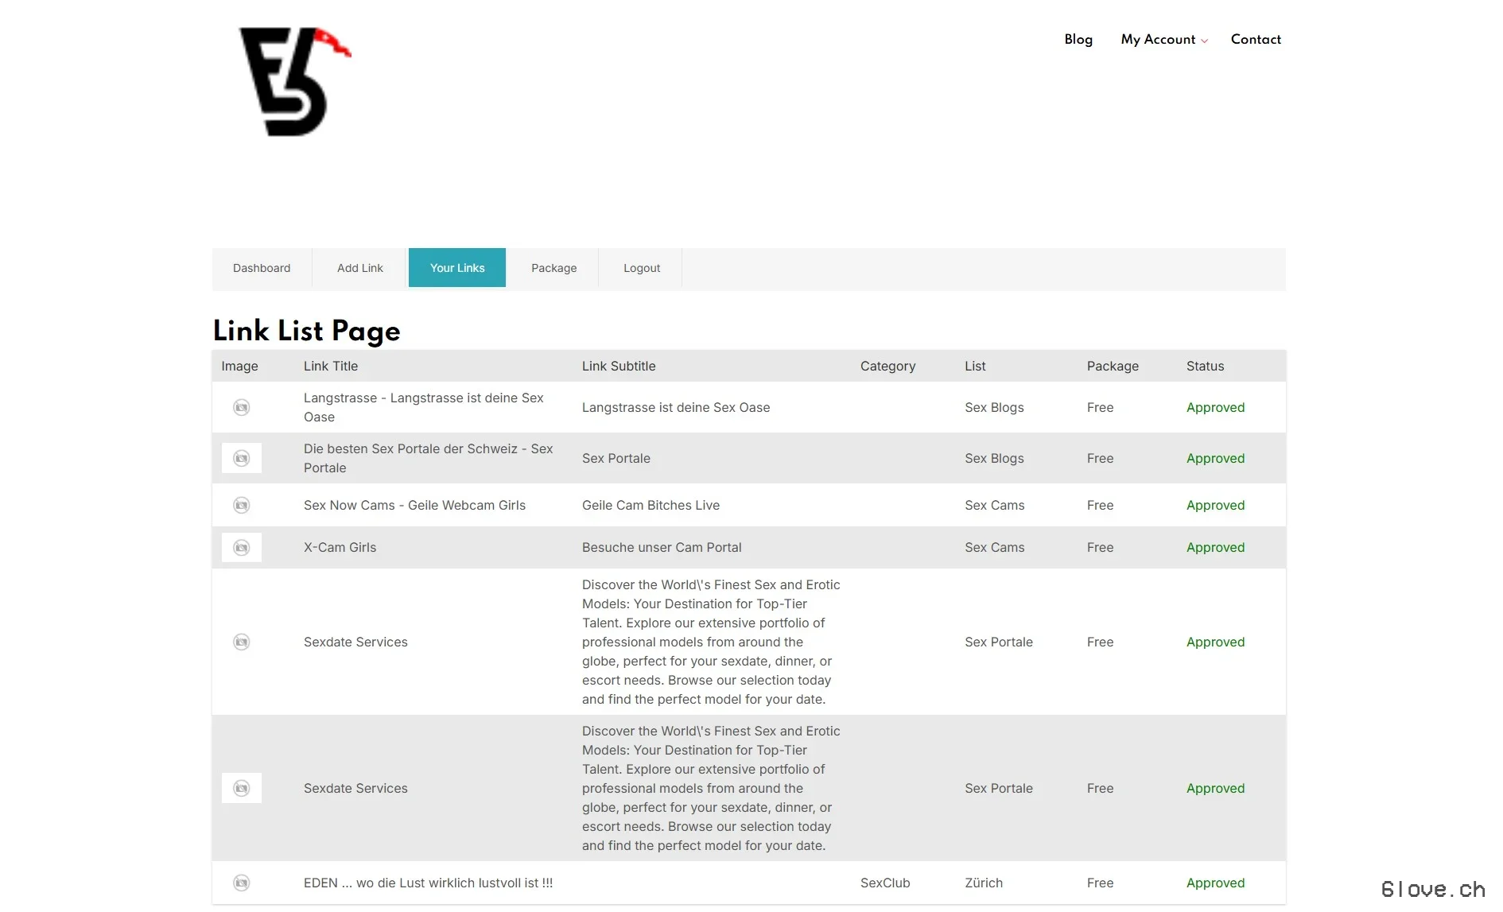Click the Link Title column header

pyautogui.click(x=331, y=366)
